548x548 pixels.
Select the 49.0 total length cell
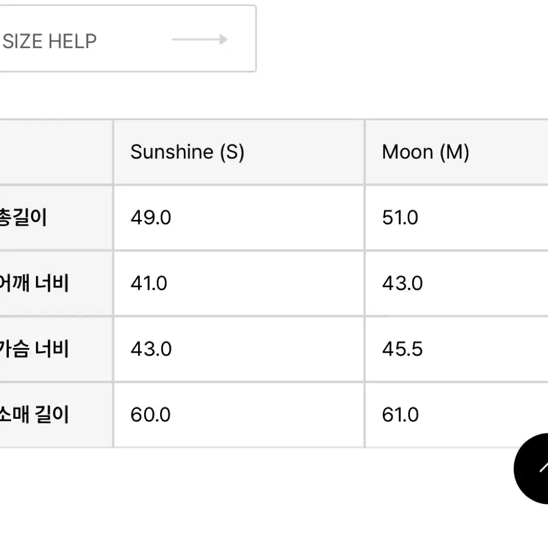pos(239,218)
